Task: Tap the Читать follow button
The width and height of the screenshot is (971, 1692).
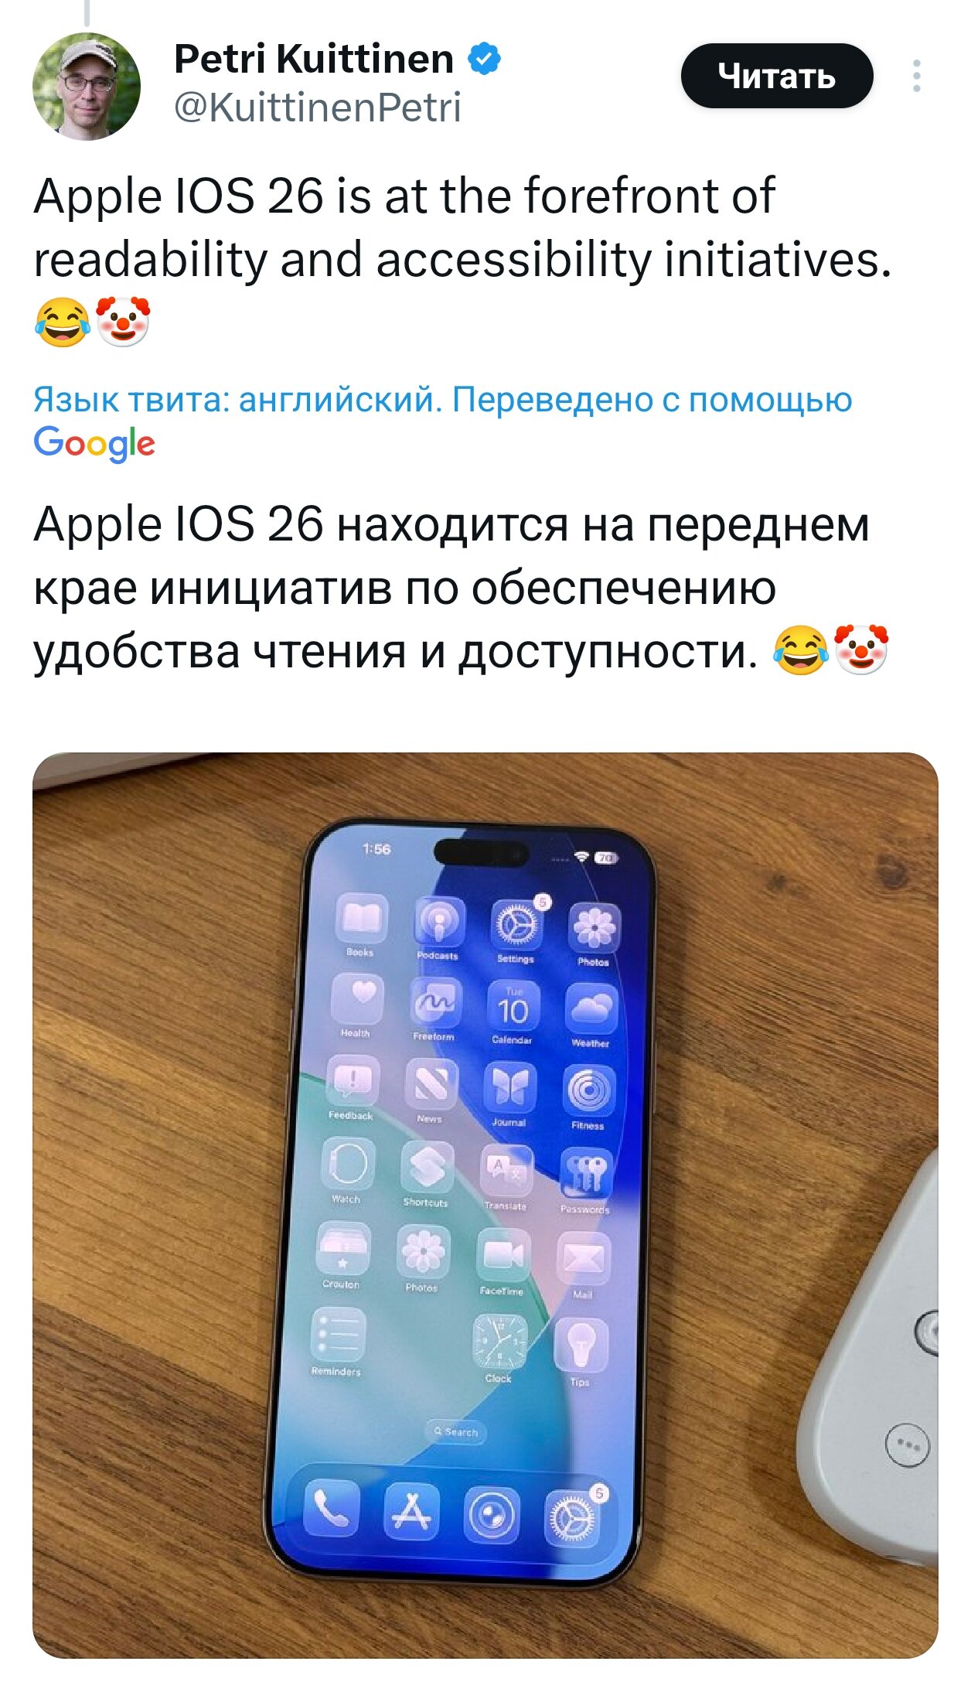Action: [777, 76]
